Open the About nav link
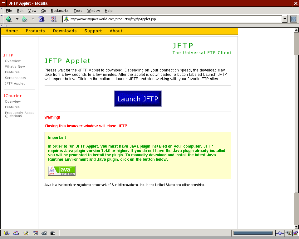The height and width of the screenshot is (239, 299). (116, 31)
